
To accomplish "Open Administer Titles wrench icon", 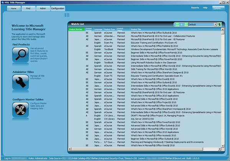I will [x=21, y=82].
